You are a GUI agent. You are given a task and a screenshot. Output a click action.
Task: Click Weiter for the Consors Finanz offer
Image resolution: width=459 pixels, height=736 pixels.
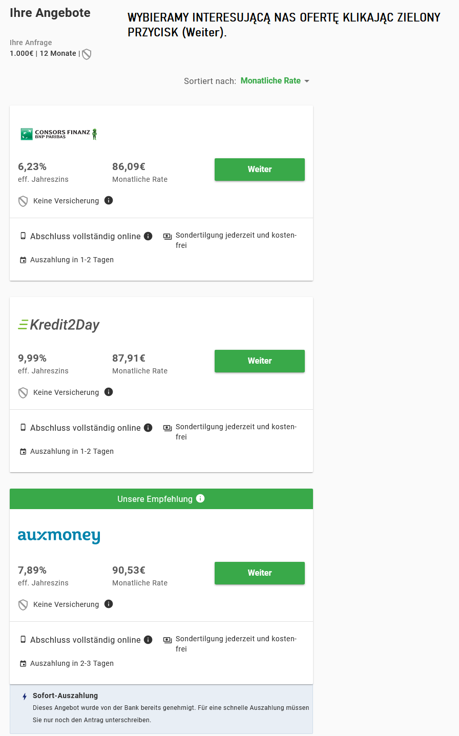tap(260, 170)
